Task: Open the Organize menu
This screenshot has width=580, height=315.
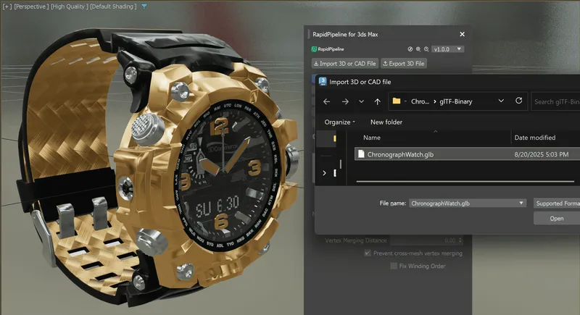Action: (339, 122)
